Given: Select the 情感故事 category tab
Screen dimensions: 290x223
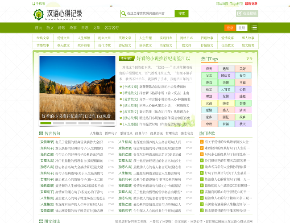Looking at the screenshot, I should pos(43,45).
